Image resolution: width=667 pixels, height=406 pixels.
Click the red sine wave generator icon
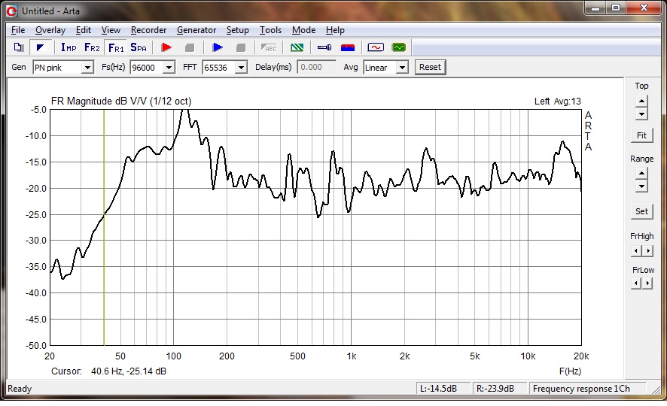point(376,47)
